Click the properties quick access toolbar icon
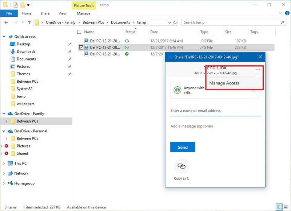 (x=15, y=5)
